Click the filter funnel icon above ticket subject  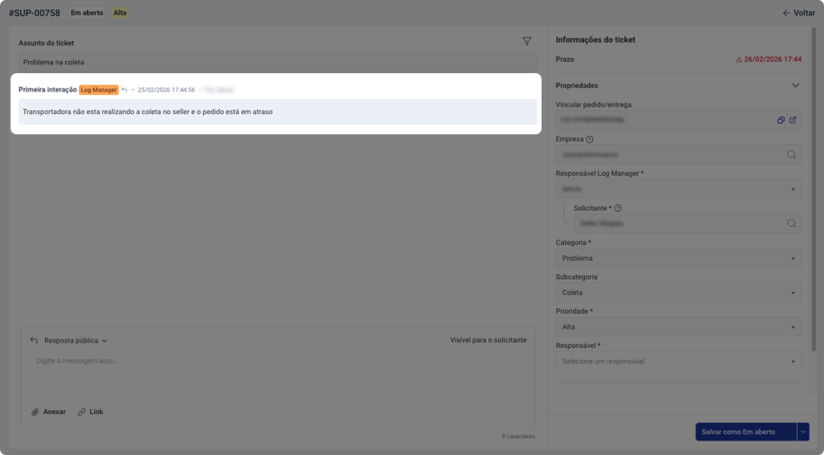pos(527,41)
